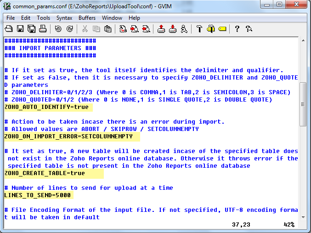Image resolution: width=311 pixels, height=233 pixels.
Task: Place cursor on ZOHO_CREATE_TABLE=true line
Action: pos(45,173)
